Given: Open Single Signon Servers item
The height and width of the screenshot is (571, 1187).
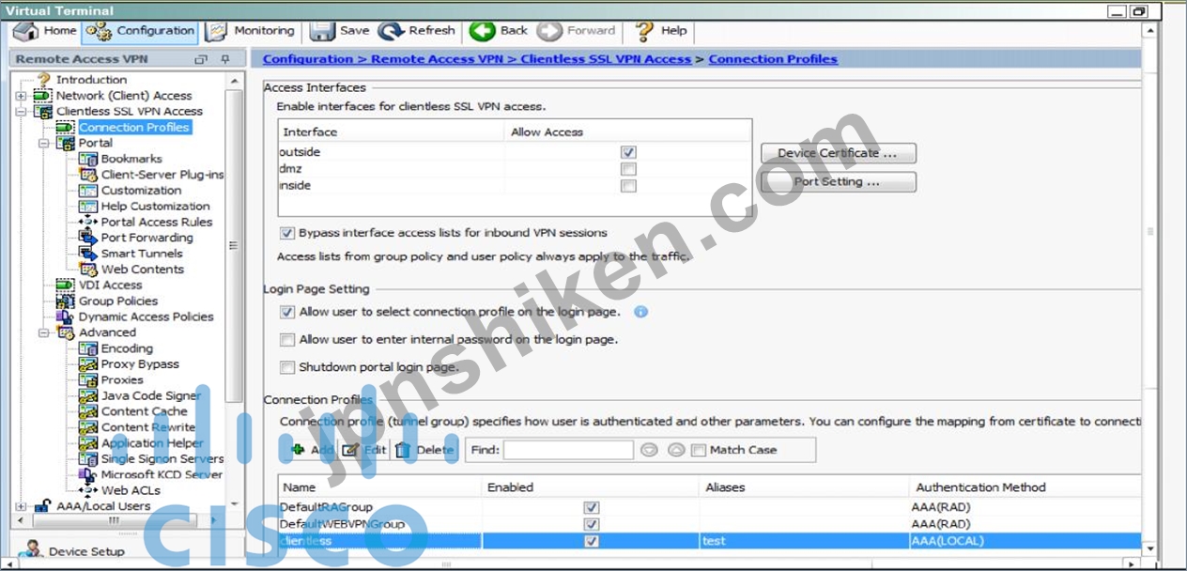Looking at the screenshot, I should pyautogui.click(x=162, y=459).
